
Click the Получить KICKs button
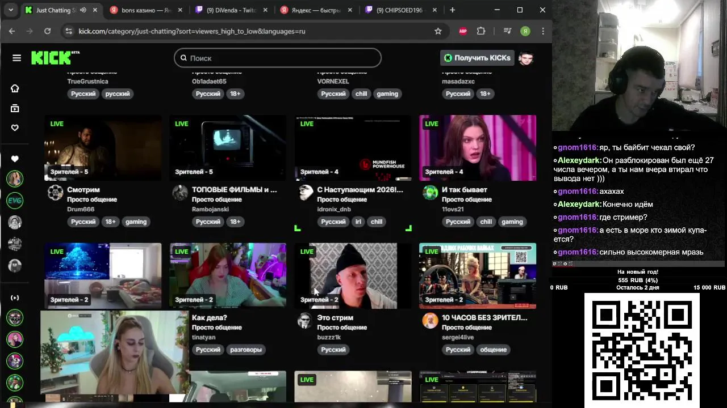pos(477,58)
